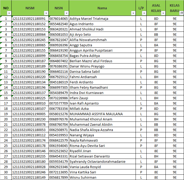Select NISM cell 121133210021190005
This screenshot has height=180, width=184.
pos(30,114)
